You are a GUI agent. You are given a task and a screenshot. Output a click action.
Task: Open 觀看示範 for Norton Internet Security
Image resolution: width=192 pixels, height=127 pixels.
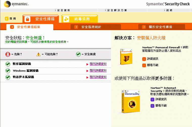tap(161, 106)
